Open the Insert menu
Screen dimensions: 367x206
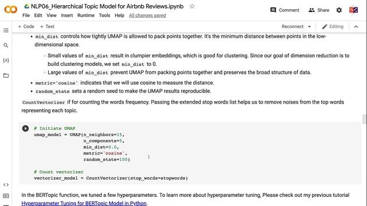point(67,15)
